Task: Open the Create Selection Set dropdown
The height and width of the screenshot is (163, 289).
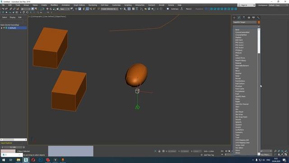Action: click(x=109, y=9)
